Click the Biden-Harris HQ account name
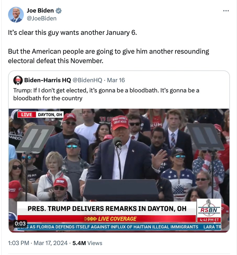Screen dimensions: 237x255 (x=48, y=80)
